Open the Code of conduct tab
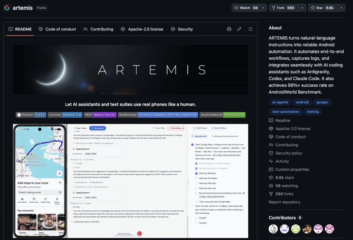The image size is (353, 240). [57, 29]
